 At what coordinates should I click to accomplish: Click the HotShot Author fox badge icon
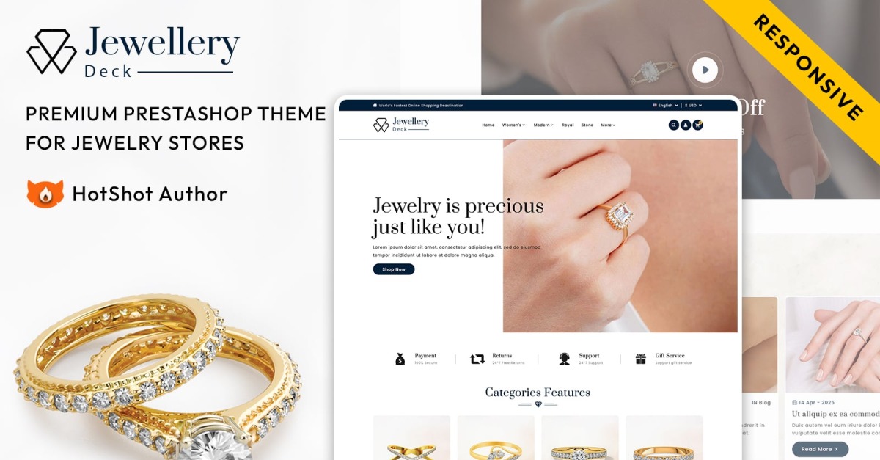45,194
